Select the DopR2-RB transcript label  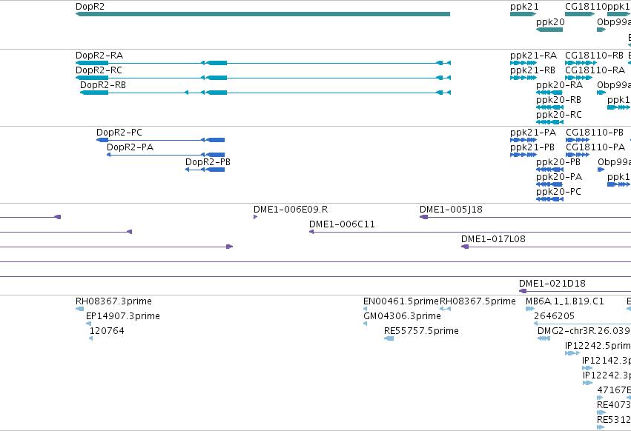(103, 85)
